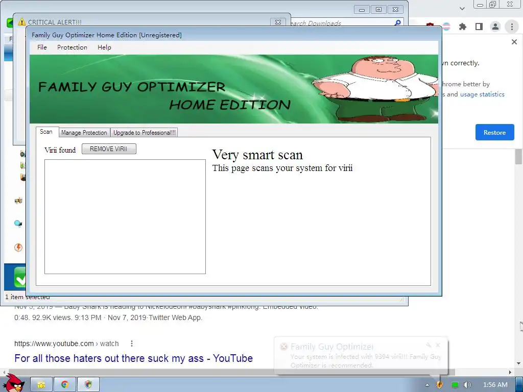Click the volume speaker tray icon
Viewport: 523px width, 392px height.
click(467, 385)
